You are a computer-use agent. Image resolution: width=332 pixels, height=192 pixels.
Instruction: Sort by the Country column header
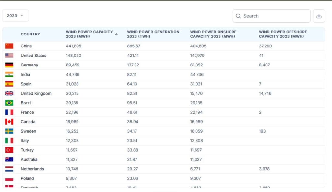30,34
